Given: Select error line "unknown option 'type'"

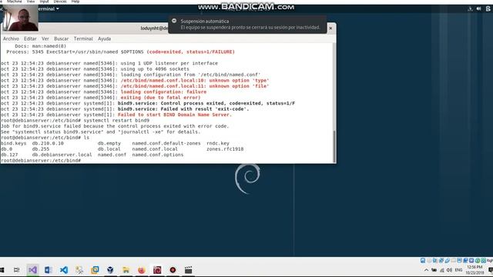Looking at the screenshot, I should 195,80.
